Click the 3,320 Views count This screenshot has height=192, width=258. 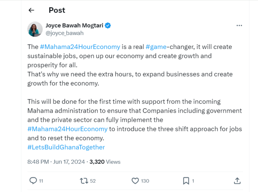click(105, 162)
